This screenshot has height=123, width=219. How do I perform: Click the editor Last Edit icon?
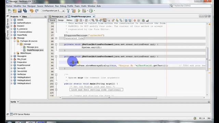click(x=77, y=20)
